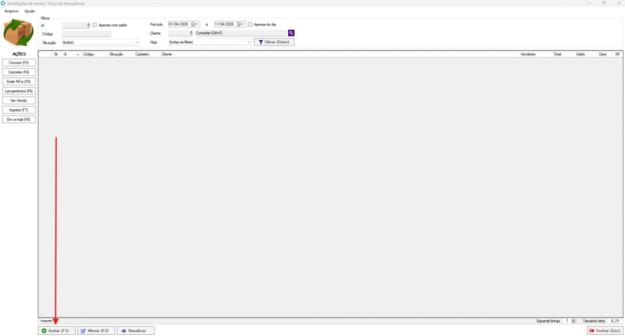Viewport: 625px width, 336px height.
Task: Adjust the Expandir linhas stepper
Action: (x=574, y=321)
